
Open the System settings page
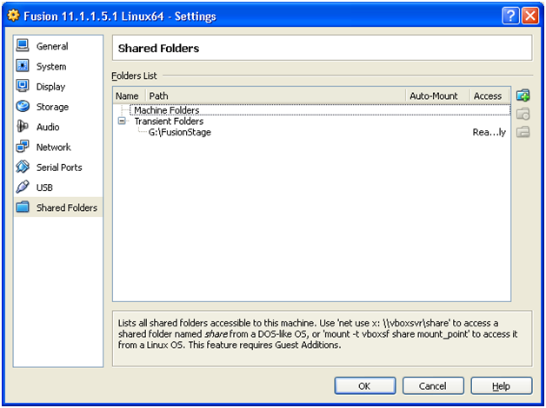tap(58, 66)
